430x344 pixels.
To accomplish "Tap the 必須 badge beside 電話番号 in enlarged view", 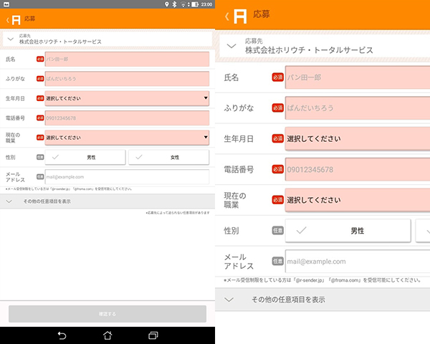I will pos(277,169).
